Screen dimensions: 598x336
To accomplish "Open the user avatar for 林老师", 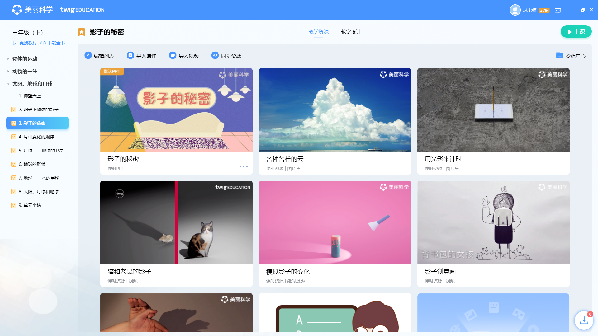I will tap(515, 10).
